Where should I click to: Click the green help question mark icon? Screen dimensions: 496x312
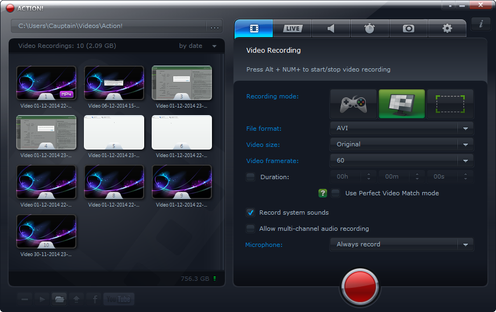coord(323,193)
